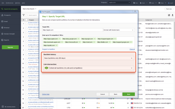175x109 pixels.
Task: Open the Browser sidebar section
Action: point(10,28)
